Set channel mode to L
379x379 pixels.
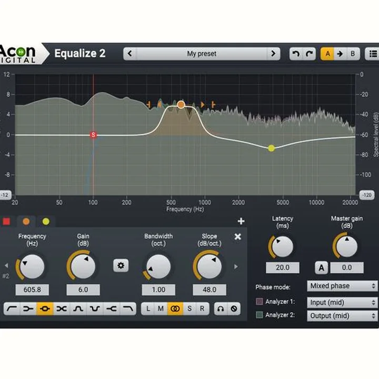[x=148, y=308]
